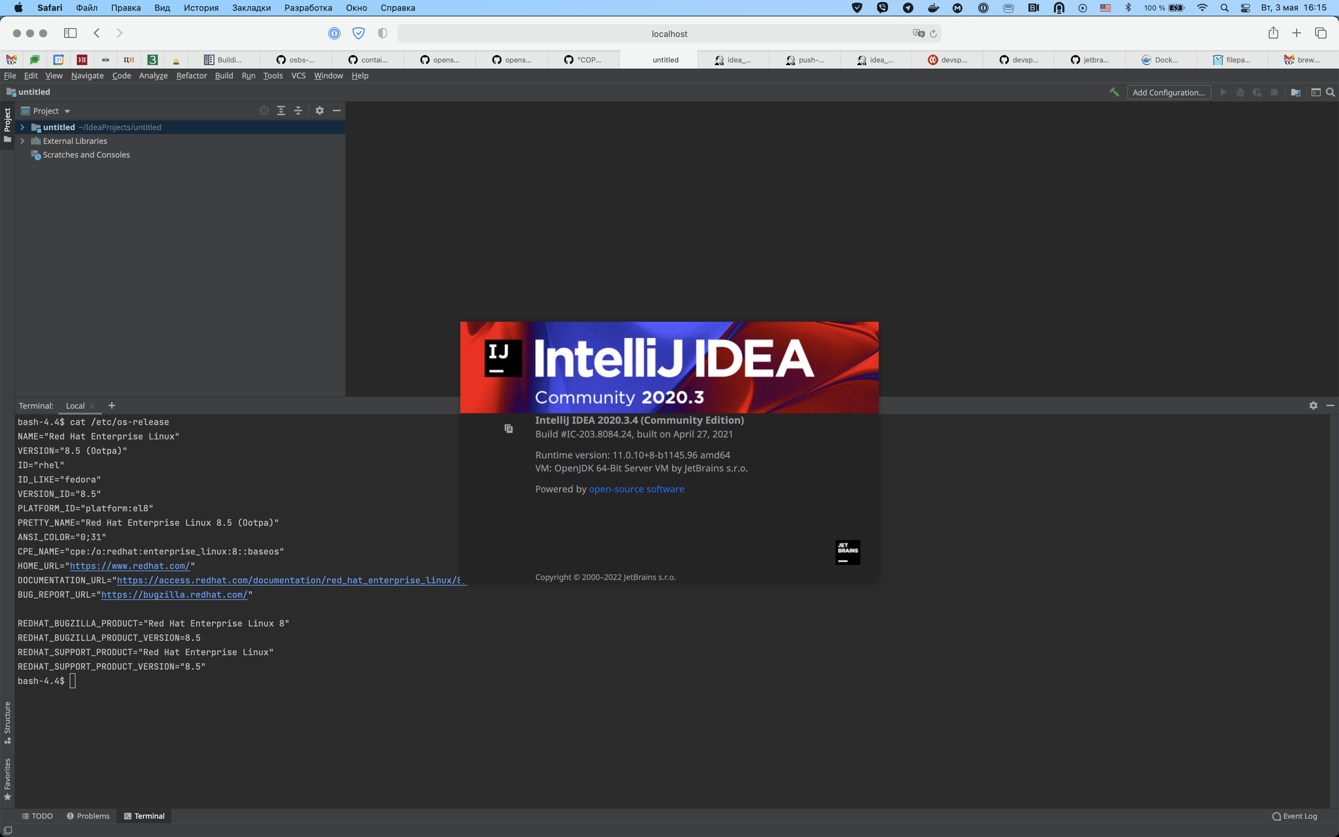Open the open-source software link

(636, 489)
